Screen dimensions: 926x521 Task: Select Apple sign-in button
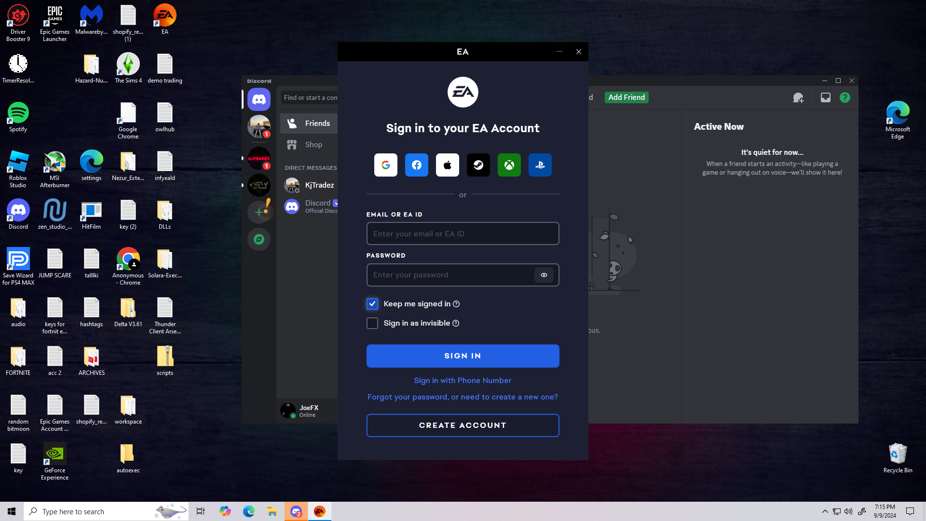[447, 165]
